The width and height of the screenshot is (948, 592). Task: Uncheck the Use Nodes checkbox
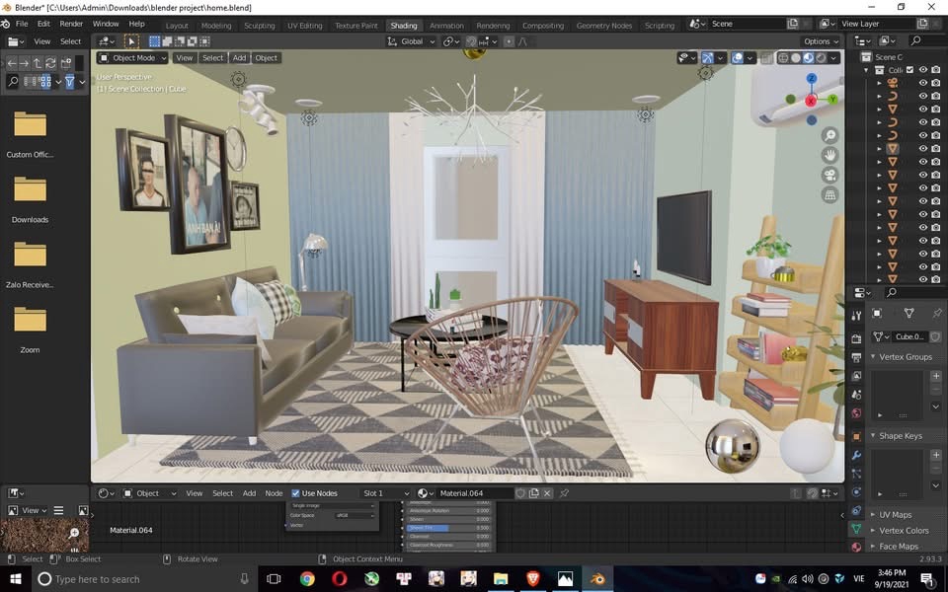pyautogui.click(x=296, y=493)
